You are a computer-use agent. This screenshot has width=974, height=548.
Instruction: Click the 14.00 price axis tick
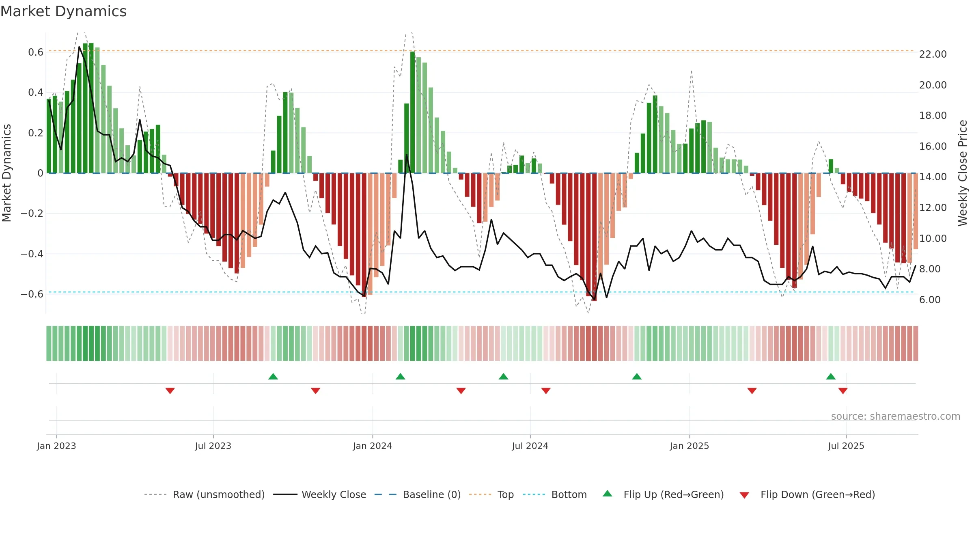click(x=933, y=177)
